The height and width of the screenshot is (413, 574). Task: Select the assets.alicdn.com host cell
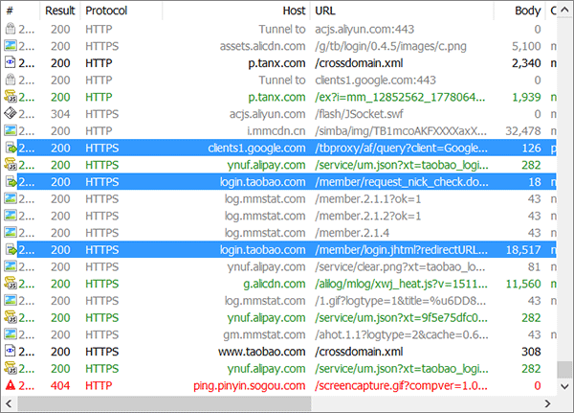[262, 46]
